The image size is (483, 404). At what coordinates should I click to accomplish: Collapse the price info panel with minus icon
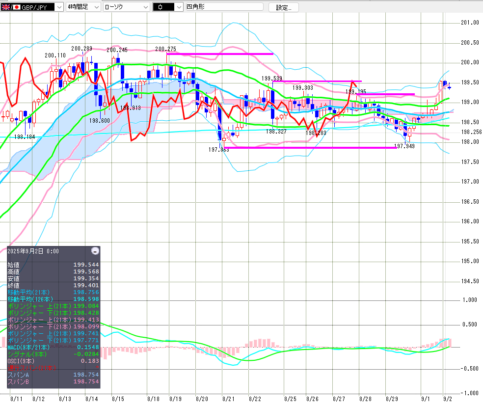(x=95, y=251)
